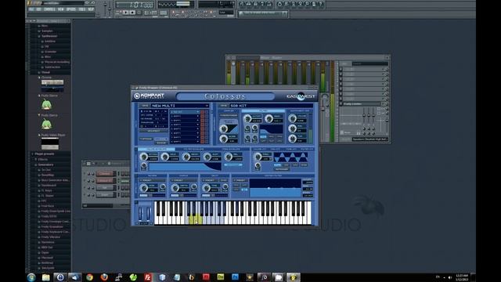Open the CHANNELS menu
This screenshot has height=282, width=501.
pyautogui.click(x=49, y=9)
